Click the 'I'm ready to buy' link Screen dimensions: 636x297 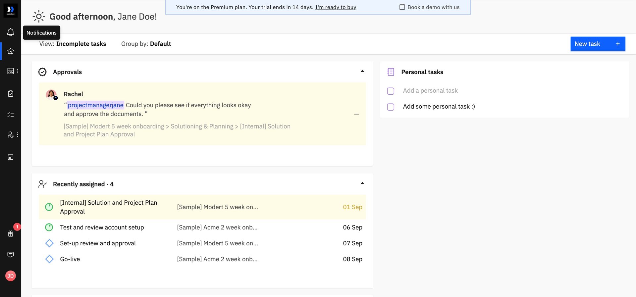(x=336, y=7)
